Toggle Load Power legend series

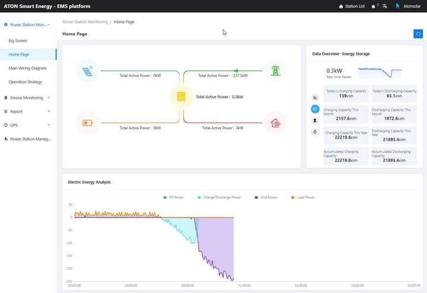[302, 197]
